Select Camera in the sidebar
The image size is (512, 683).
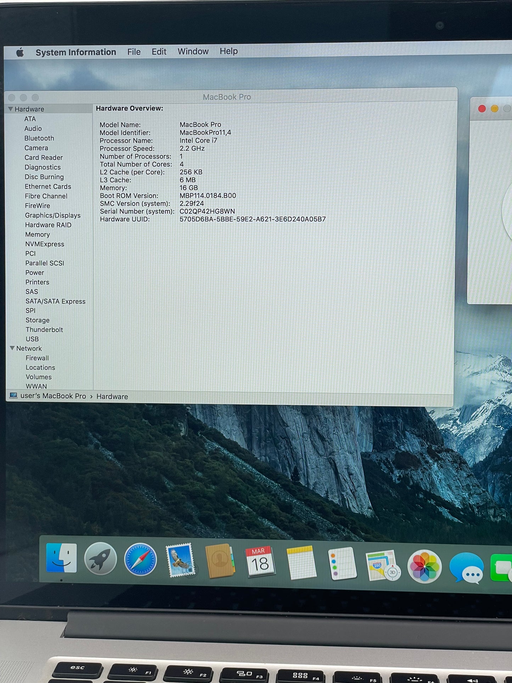tap(36, 148)
